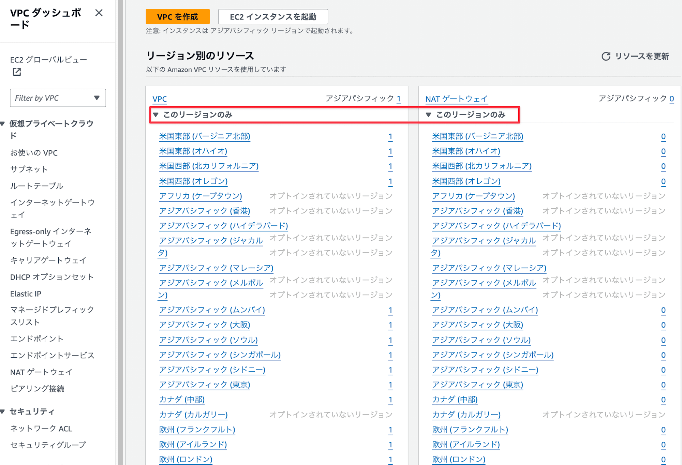Open アジアパシフィック (マレーシア) in VPC card
This screenshot has height=465, width=682.
pos(216,268)
